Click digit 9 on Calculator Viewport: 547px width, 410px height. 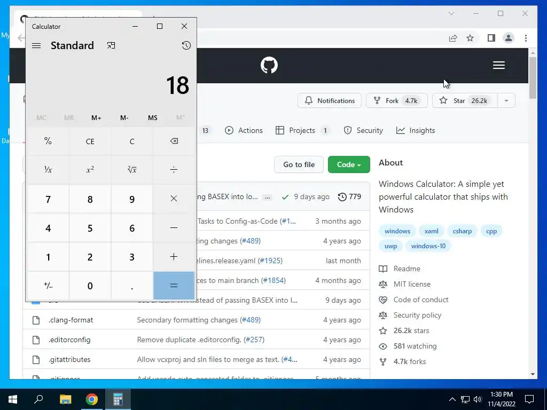point(132,199)
